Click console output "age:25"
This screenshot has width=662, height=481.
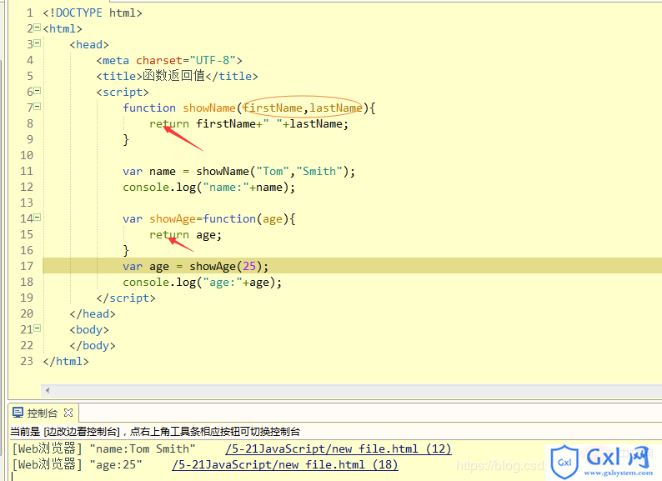[x=116, y=465]
